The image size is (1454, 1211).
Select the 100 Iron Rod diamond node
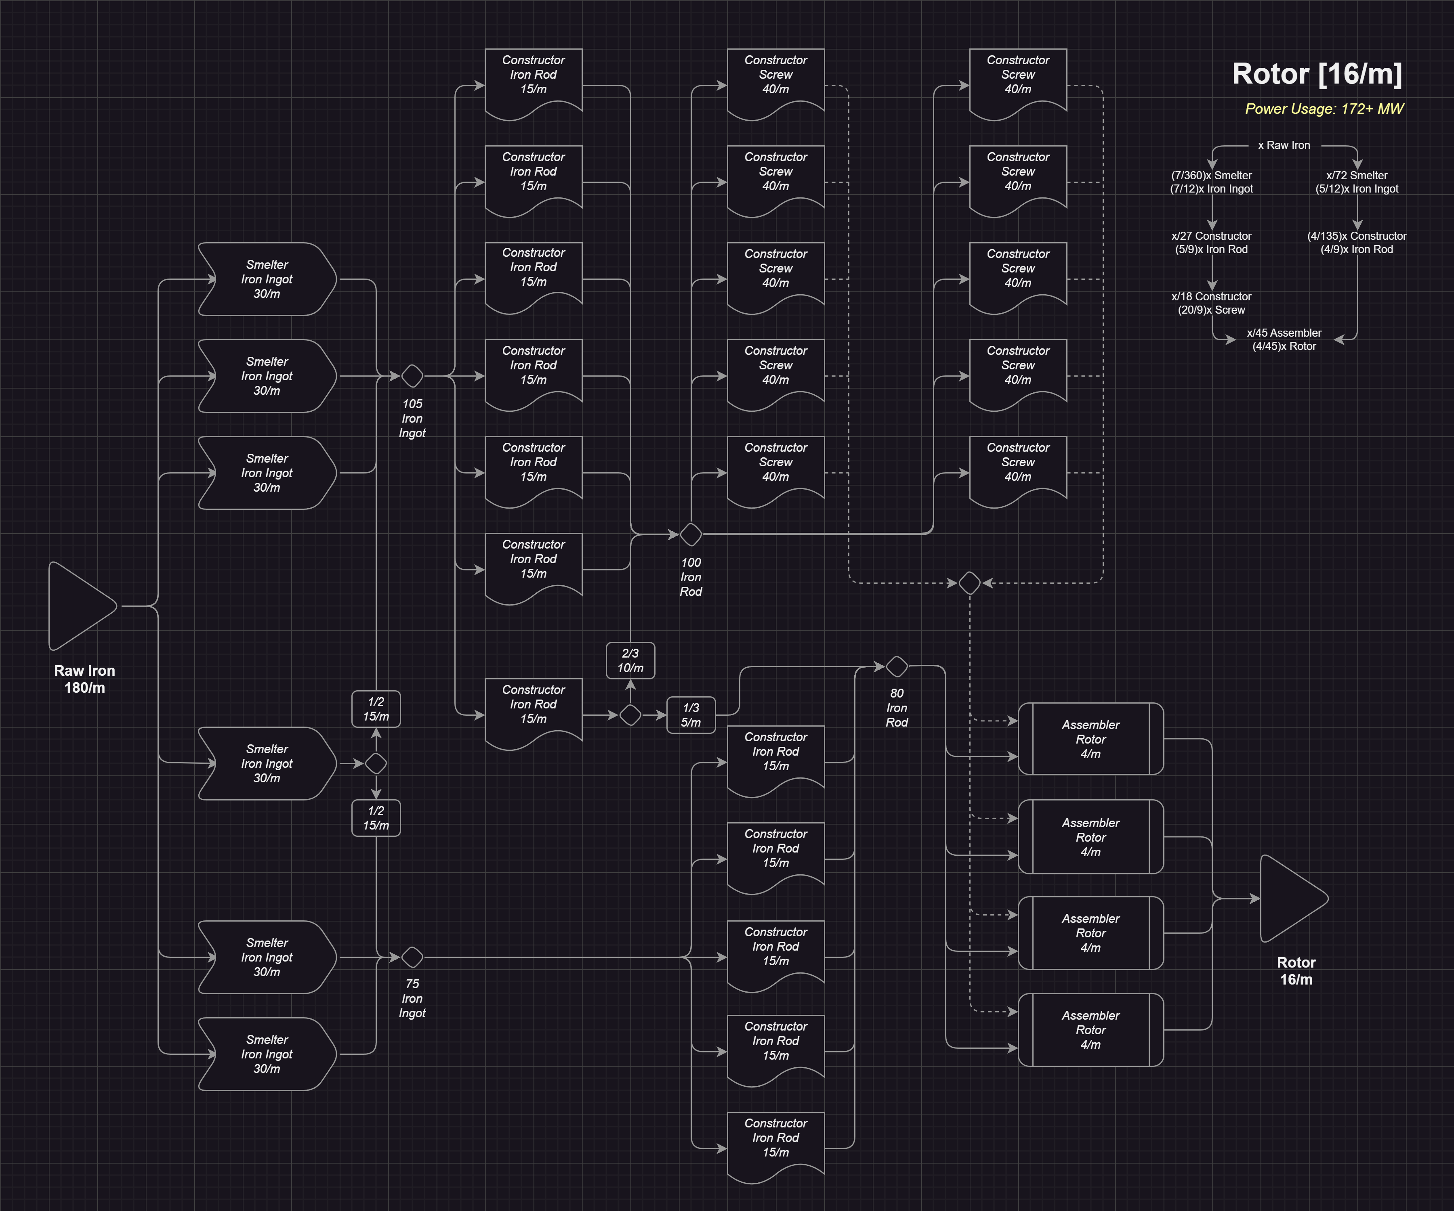click(690, 534)
